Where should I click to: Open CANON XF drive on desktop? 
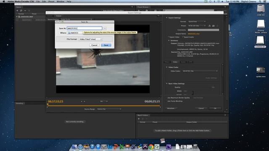260,42
